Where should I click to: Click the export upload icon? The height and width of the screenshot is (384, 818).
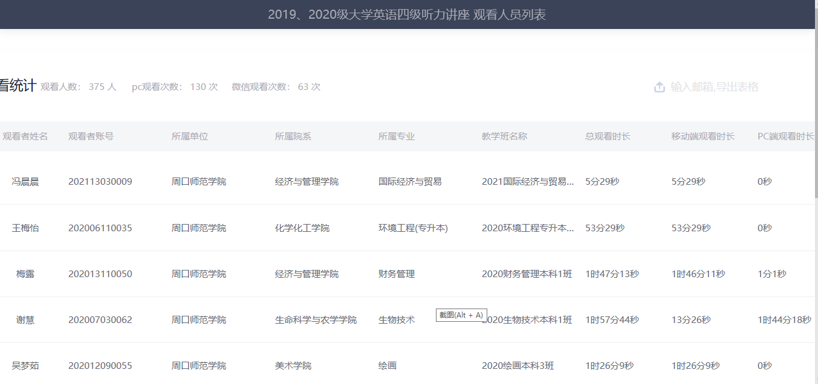point(660,87)
